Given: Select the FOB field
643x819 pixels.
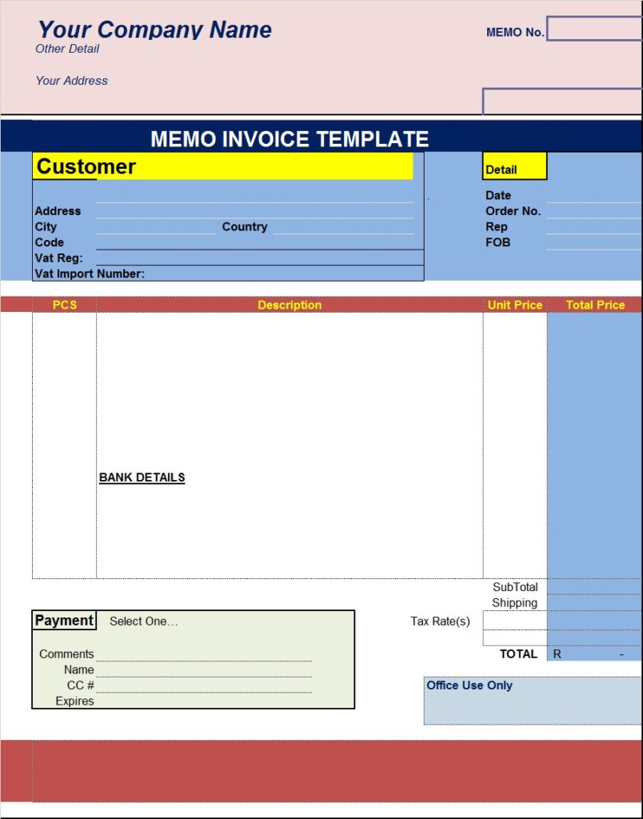Looking at the screenshot, I should coord(593,242).
